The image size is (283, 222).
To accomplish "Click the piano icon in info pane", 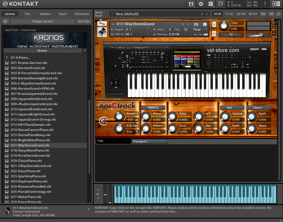I will (x=6, y=212).
